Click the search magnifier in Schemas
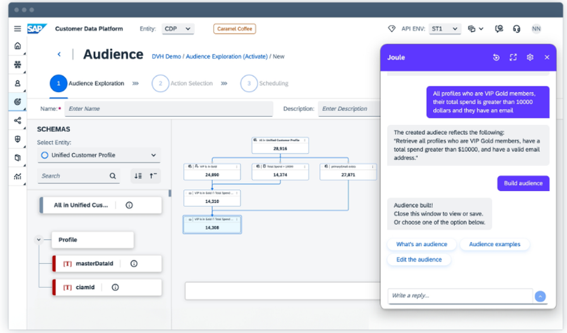Screen dimensions: 567x333 (113, 176)
